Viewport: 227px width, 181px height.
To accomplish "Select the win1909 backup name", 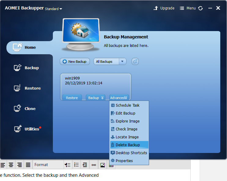I will [x=72, y=78].
